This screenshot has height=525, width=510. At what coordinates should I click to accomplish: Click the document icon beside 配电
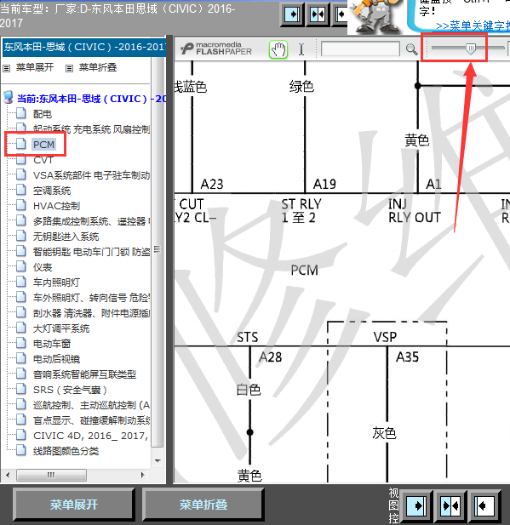pos(21,114)
